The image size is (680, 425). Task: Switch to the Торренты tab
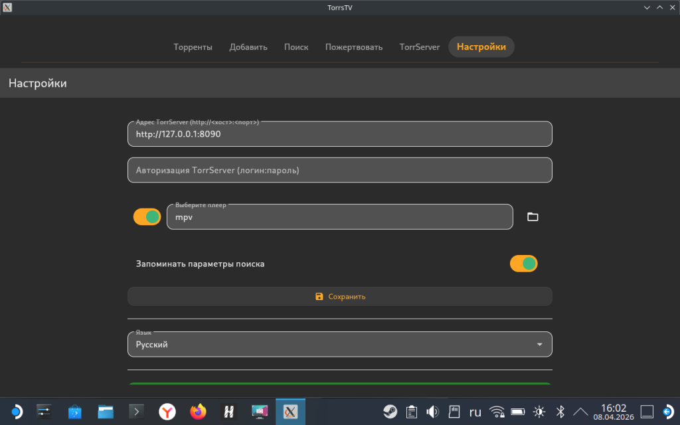coord(193,47)
